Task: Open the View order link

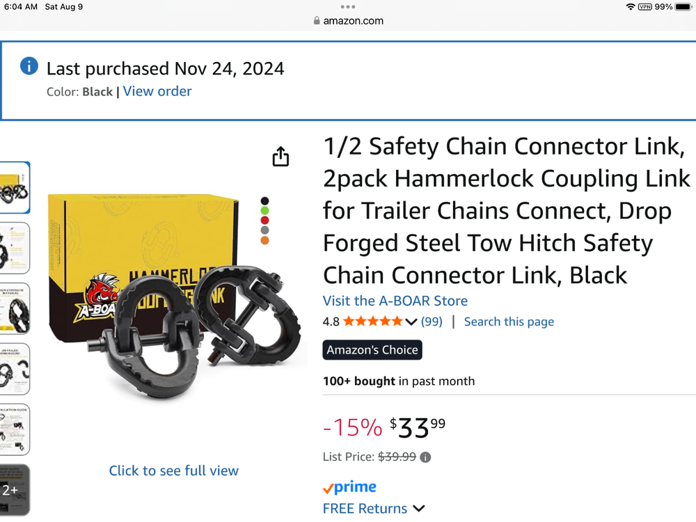Action: 157,91
